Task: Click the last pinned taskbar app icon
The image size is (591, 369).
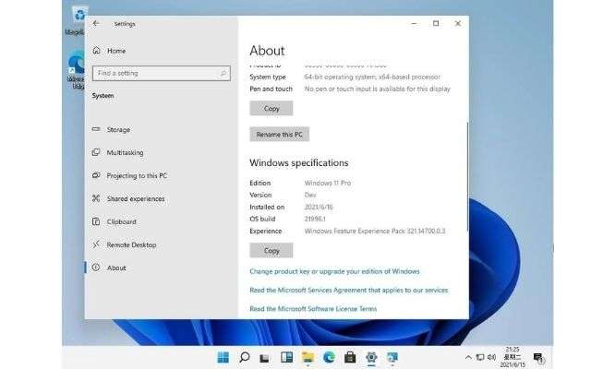Action: click(x=392, y=357)
